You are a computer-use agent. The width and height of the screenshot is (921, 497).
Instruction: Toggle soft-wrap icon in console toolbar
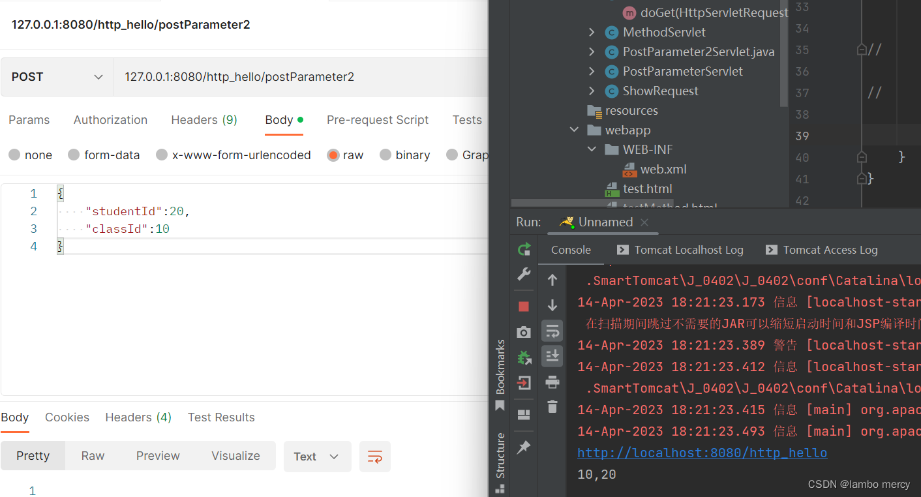(x=552, y=331)
